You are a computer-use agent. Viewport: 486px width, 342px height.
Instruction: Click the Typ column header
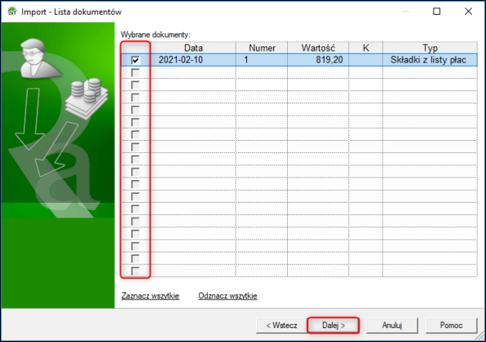point(431,48)
